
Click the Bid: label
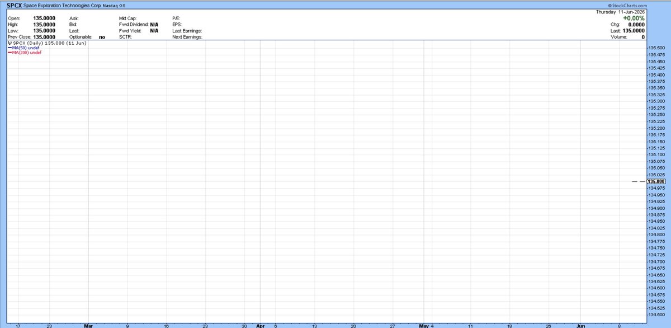73,25
